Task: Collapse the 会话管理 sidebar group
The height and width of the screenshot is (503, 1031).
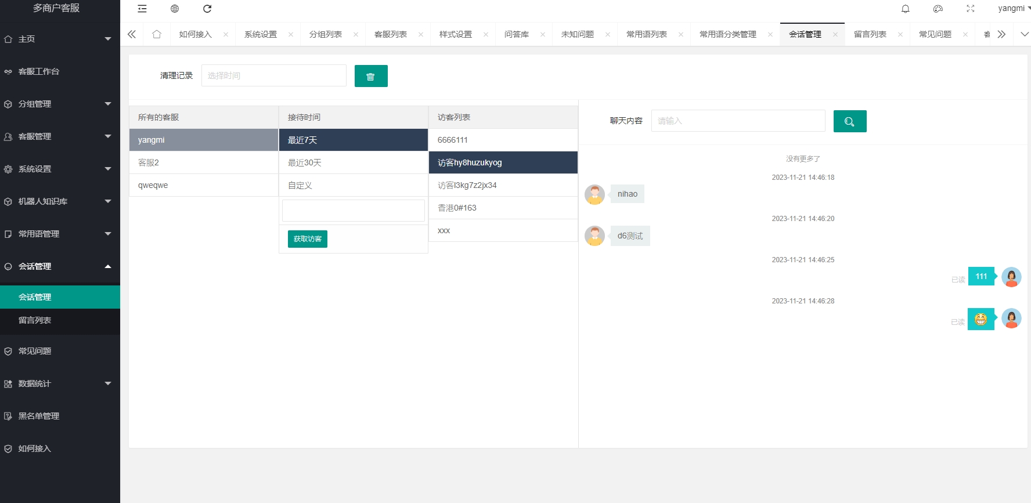Action: [60, 266]
